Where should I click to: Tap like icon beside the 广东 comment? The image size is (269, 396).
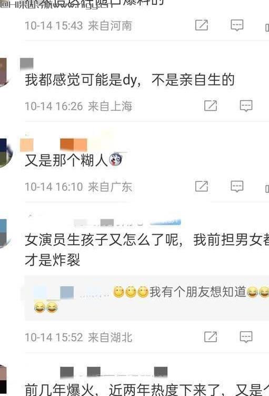pos(267,188)
